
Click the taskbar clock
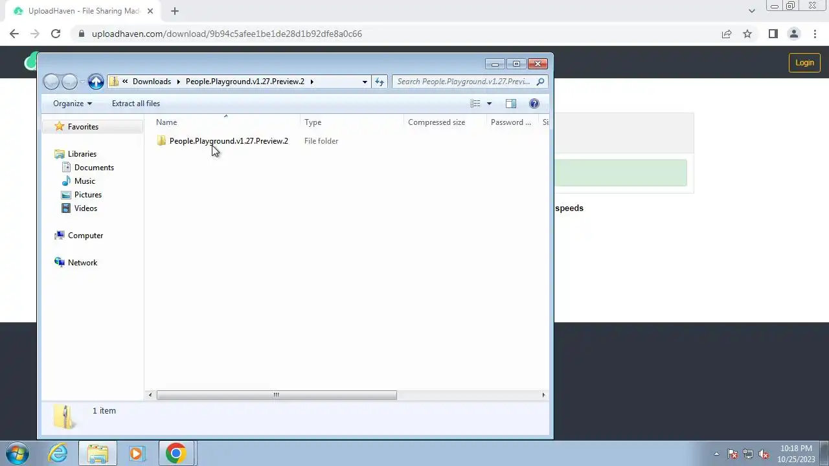point(796,453)
